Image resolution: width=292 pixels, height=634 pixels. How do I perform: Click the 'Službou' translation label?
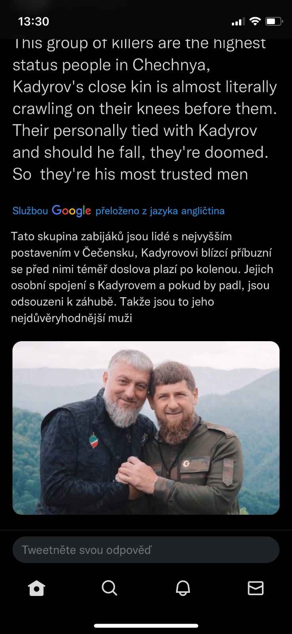point(30,211)
